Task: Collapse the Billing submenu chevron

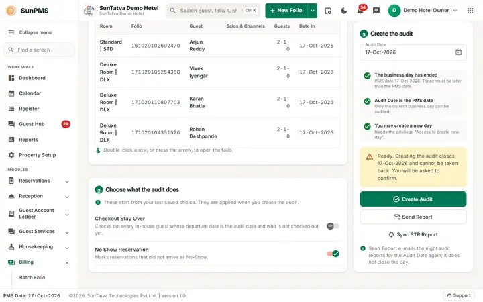Action: tap(67, 263)
